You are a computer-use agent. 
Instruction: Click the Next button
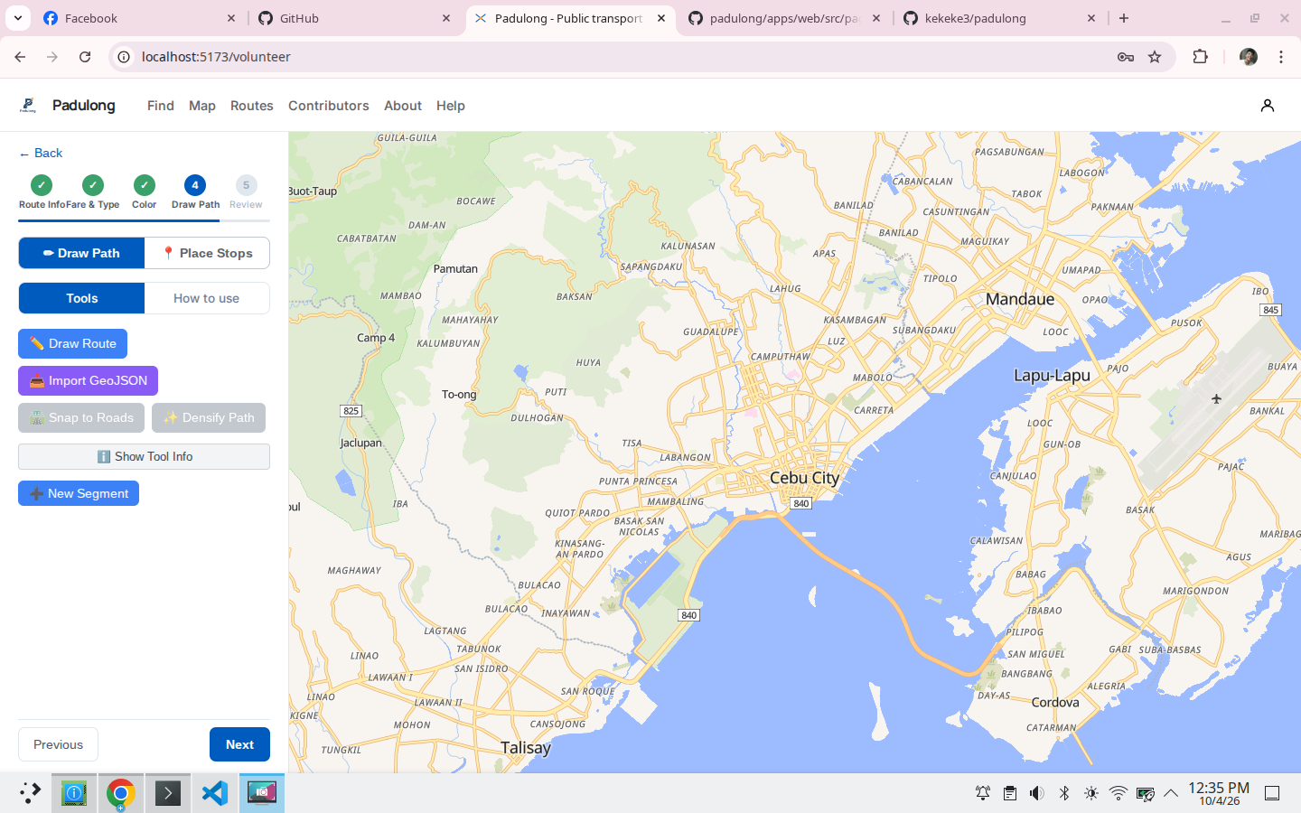(239, 744)
